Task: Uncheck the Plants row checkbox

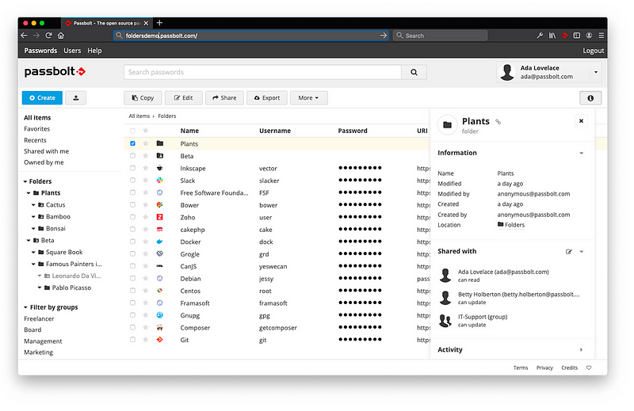Action: (x=132, y=143)
